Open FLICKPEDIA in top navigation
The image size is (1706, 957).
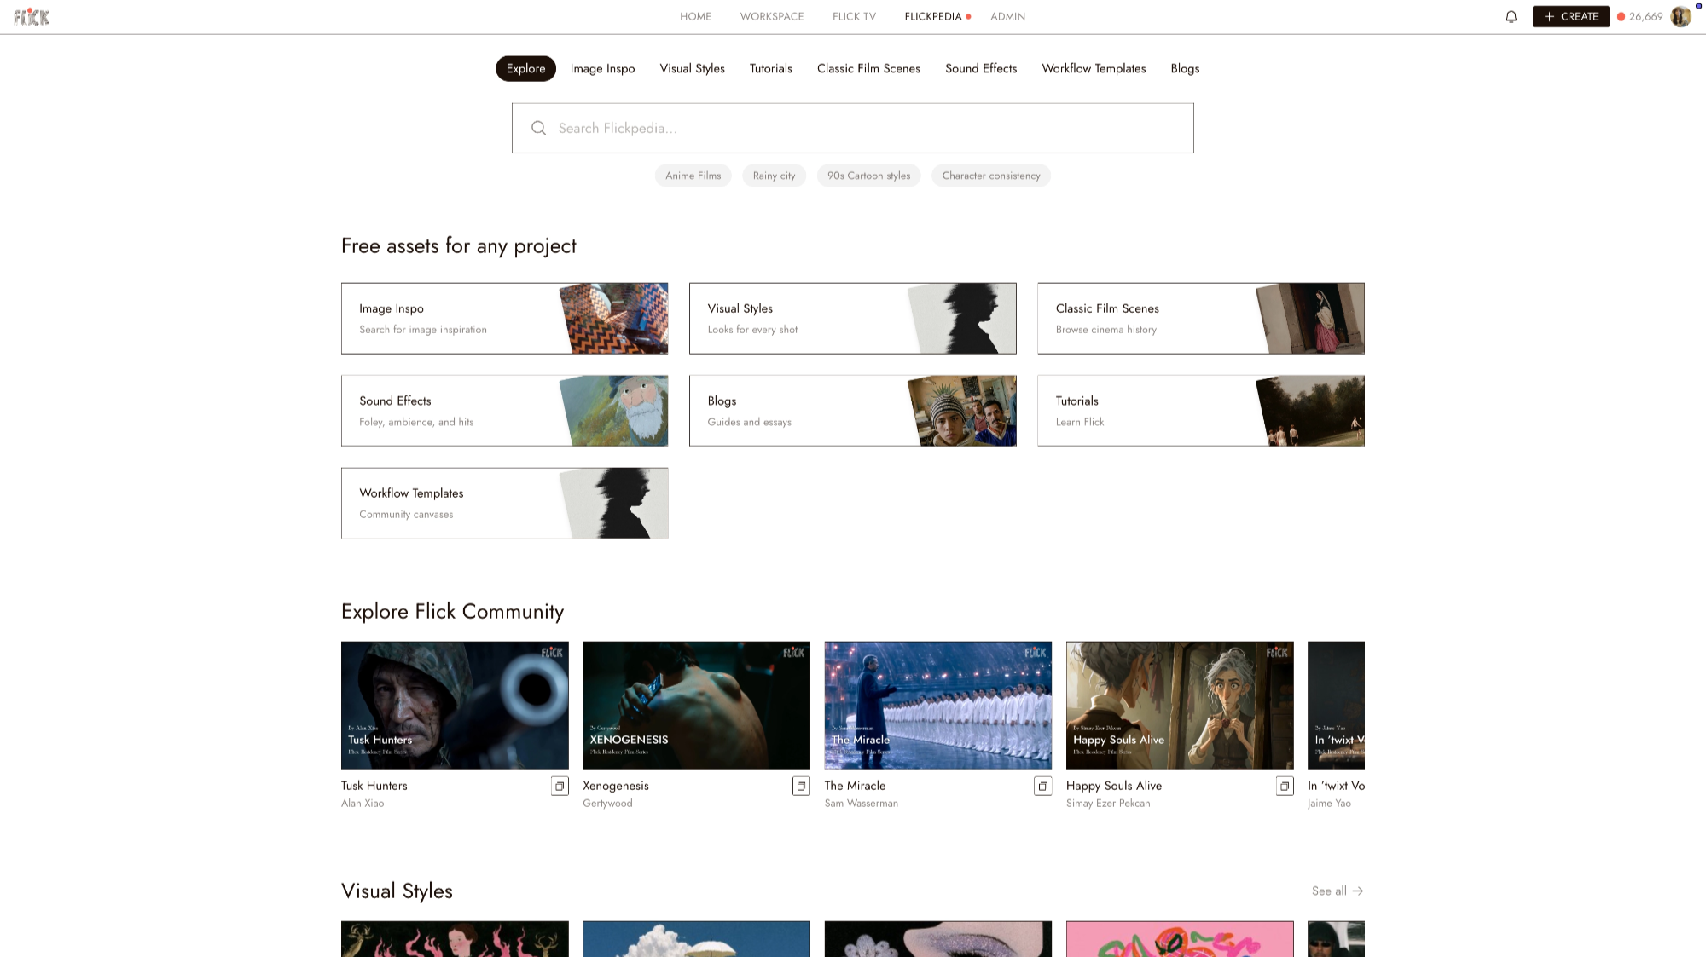(933, 16)
